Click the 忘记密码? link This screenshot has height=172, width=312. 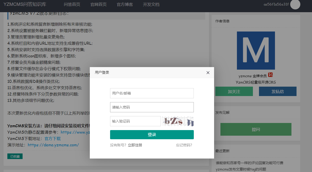point(184,145)
